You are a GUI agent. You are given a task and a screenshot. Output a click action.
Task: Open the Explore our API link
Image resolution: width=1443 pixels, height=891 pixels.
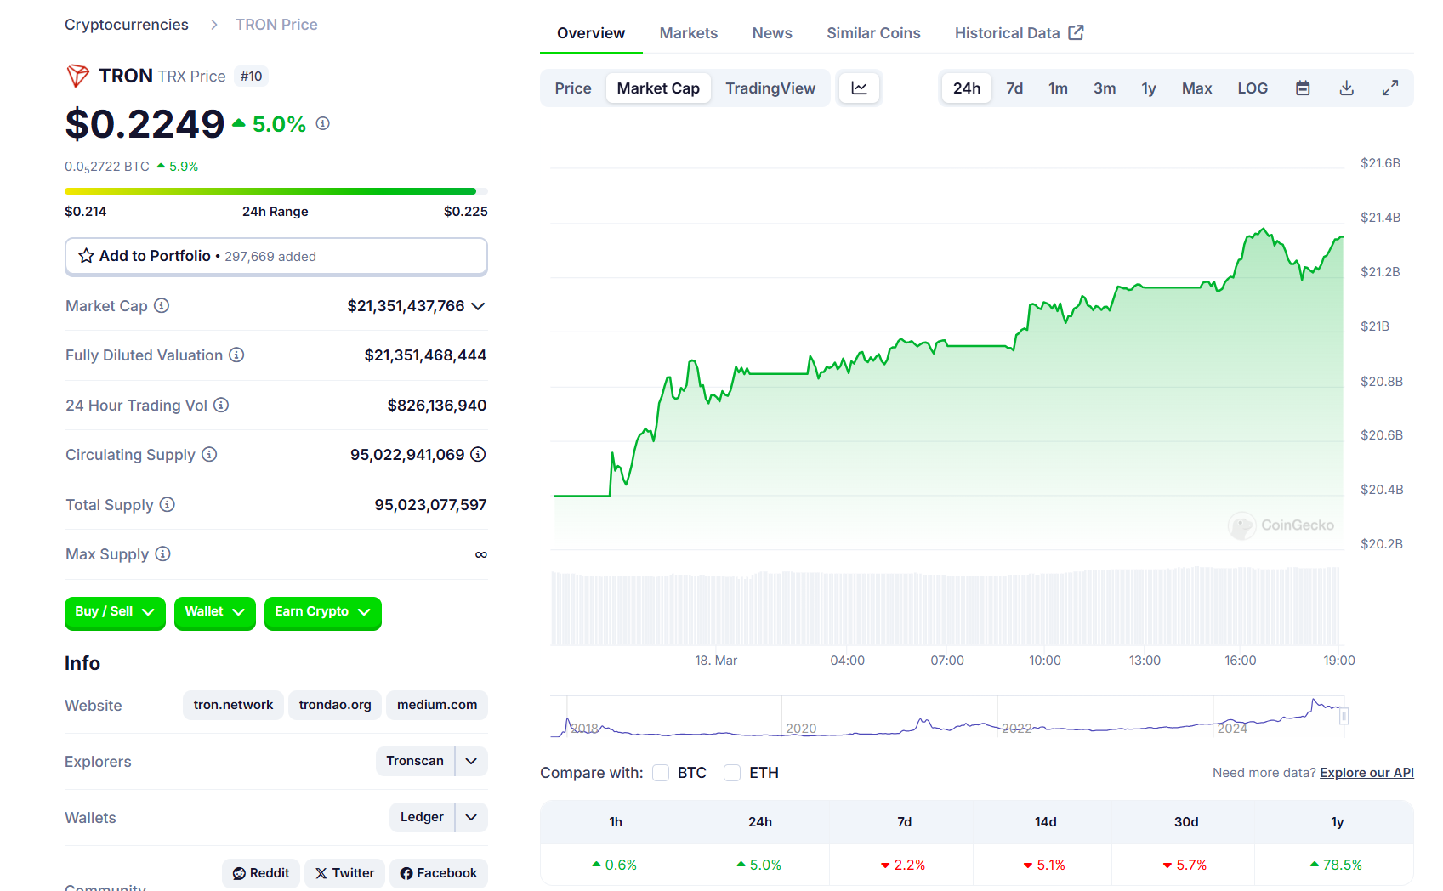click(x=1366, y=773)
